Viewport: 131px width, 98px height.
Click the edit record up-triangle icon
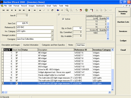pyautogui.click(x=40, y=10)
